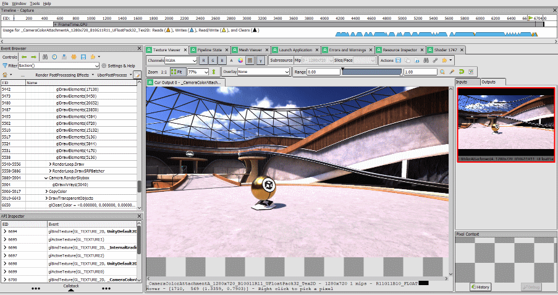Switch to the Pipeline State tab
558x295 pixels.
coord(209,50)
